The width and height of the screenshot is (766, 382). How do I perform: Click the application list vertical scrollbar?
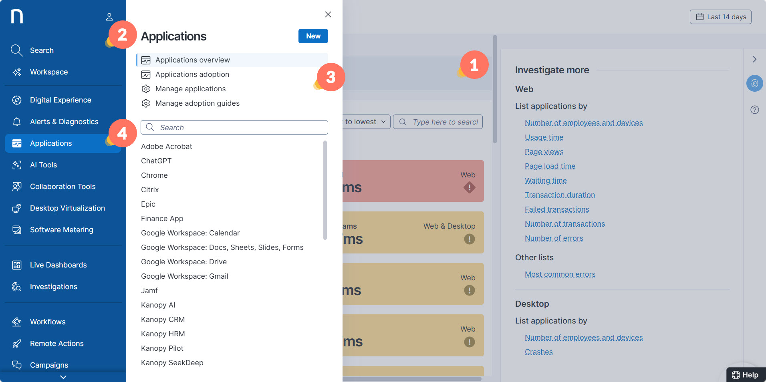click(x=325, y=190)
